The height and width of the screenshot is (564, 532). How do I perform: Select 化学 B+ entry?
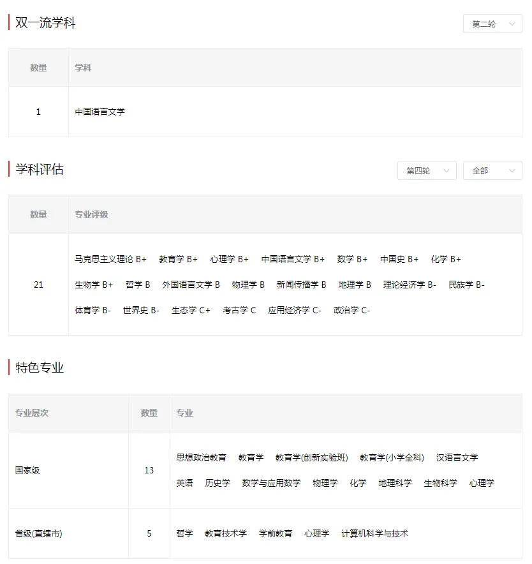(x=446, y=259)
